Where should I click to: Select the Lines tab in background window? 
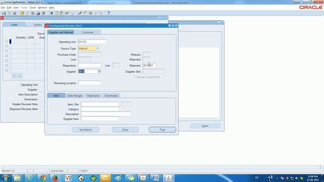click(x=14, y=25)
